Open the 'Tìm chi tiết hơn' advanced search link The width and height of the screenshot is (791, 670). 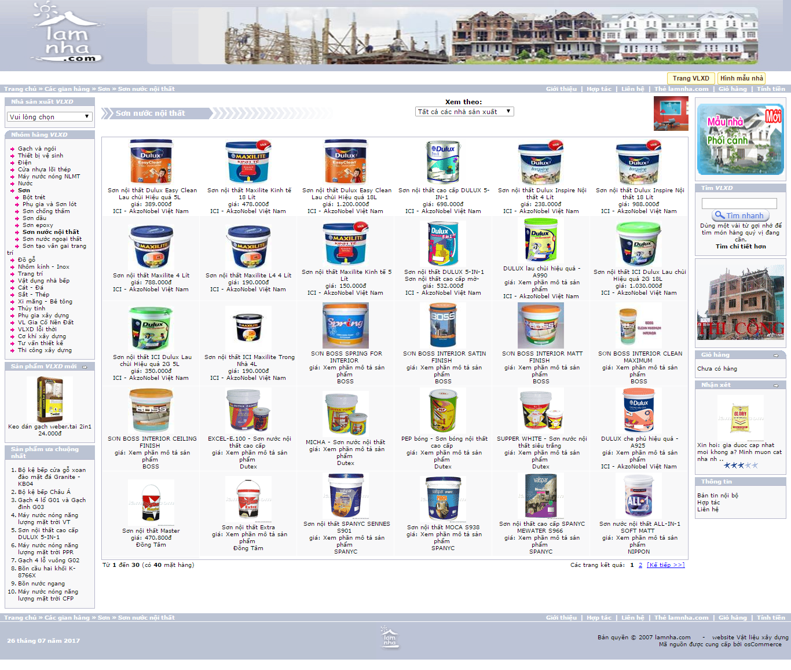pos(740,247)
